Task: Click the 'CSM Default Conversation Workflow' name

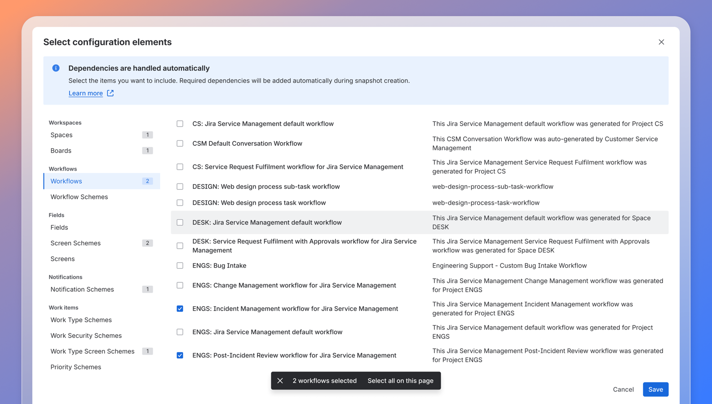Action: pos(247,144)
